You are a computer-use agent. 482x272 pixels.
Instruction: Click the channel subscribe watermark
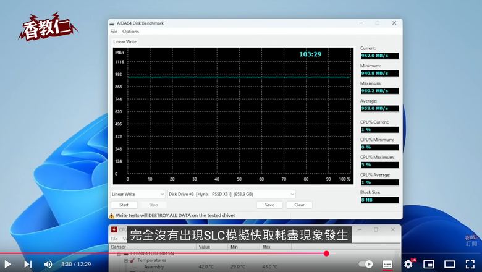(471, 240)
